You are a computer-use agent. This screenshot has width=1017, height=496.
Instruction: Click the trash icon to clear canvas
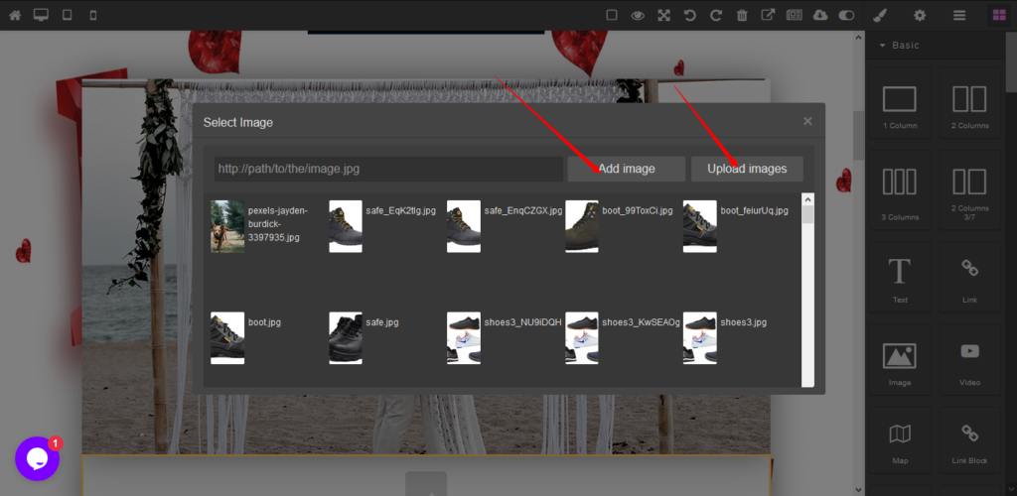(x=742, y=15)
